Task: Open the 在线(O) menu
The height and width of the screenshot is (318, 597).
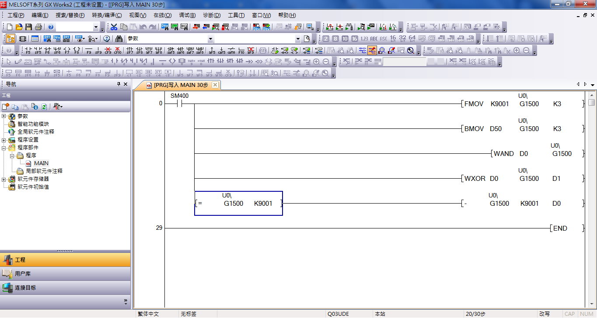Action: coord(162,15)
